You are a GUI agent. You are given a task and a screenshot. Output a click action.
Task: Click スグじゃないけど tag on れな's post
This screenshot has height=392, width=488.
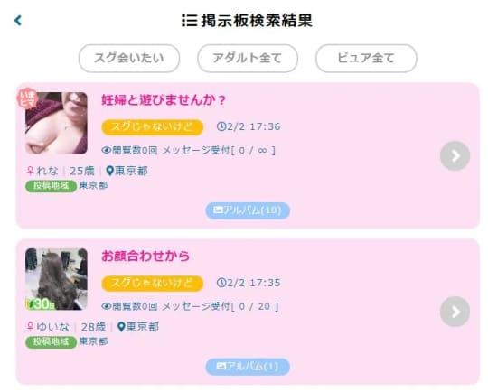153,127
